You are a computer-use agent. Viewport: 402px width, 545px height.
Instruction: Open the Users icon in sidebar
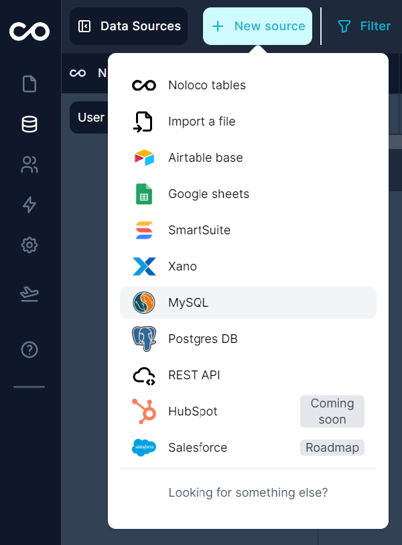[29, 165]
